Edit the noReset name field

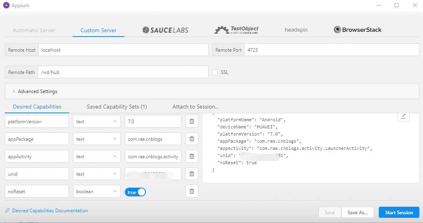(x=37, y=191)
